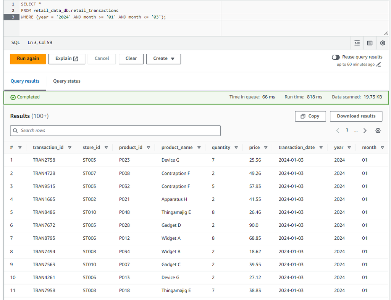Click the Search rows input field
The width and height of the screenshot is (391, 300).
[x=115, y=131]
